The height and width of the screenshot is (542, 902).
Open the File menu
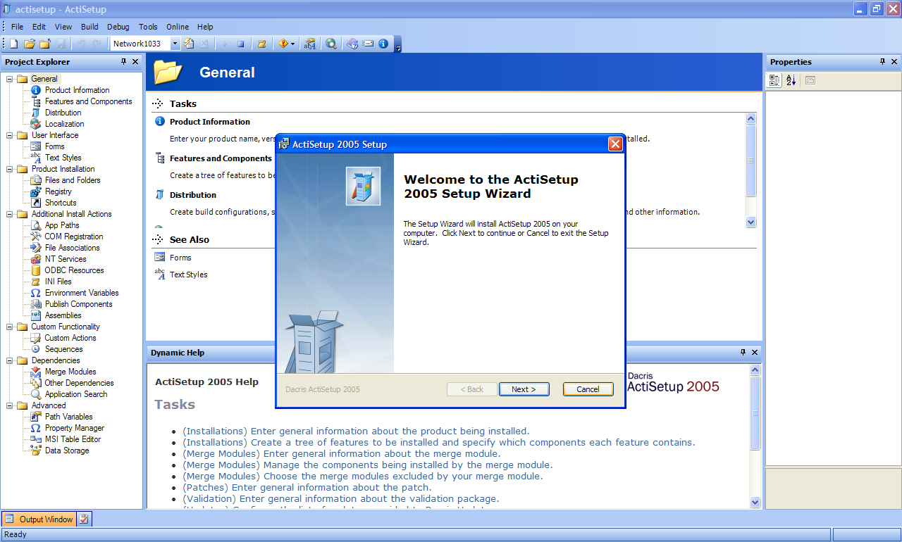point(18,27)
